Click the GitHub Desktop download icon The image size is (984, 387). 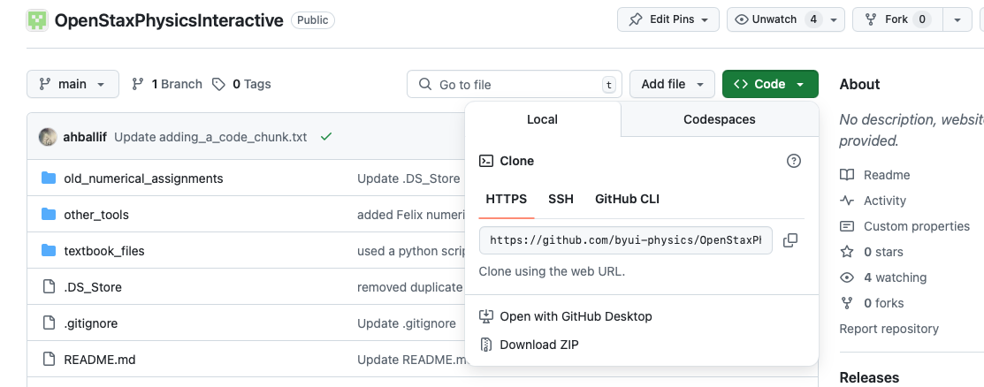tap(486, 316)
